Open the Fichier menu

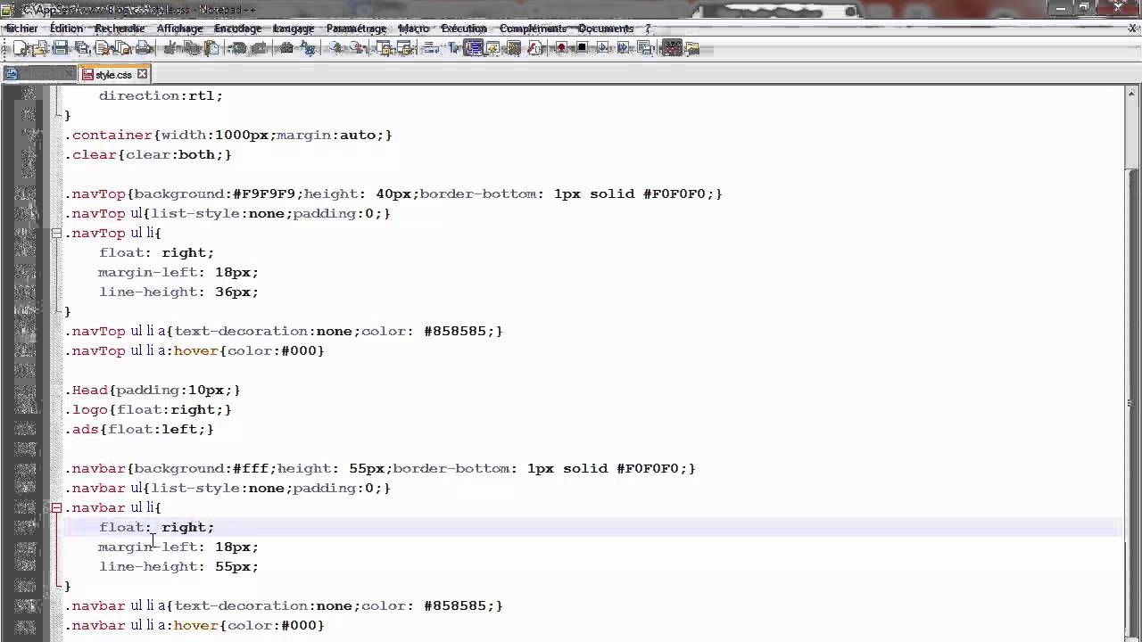(x=22, y=29)
